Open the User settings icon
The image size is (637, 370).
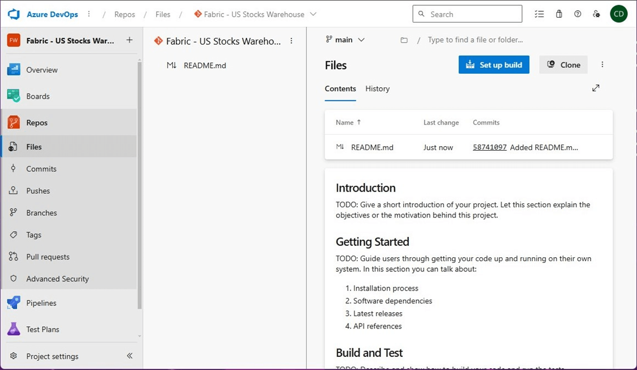click(596, 14)
